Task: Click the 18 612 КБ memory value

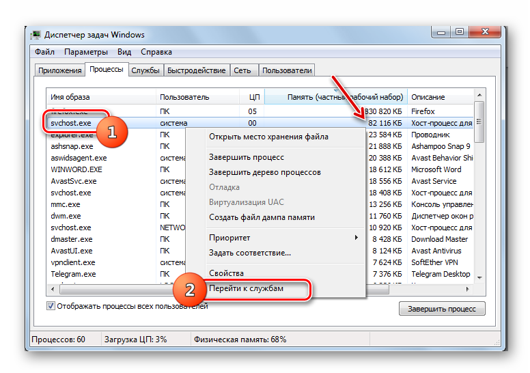Action: coord(385,169)
